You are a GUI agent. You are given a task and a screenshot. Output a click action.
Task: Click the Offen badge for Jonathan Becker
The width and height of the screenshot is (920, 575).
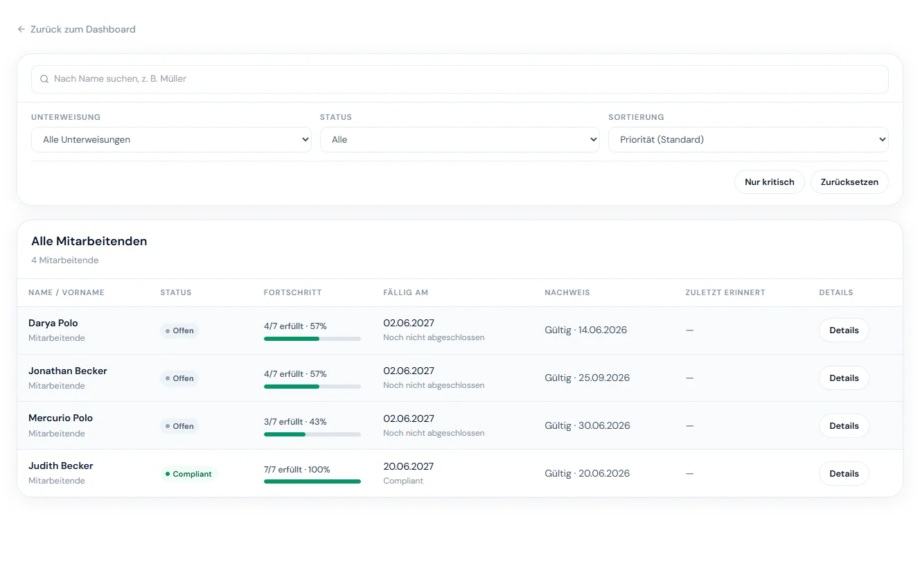pyautogui.click(x=179, y=378)
